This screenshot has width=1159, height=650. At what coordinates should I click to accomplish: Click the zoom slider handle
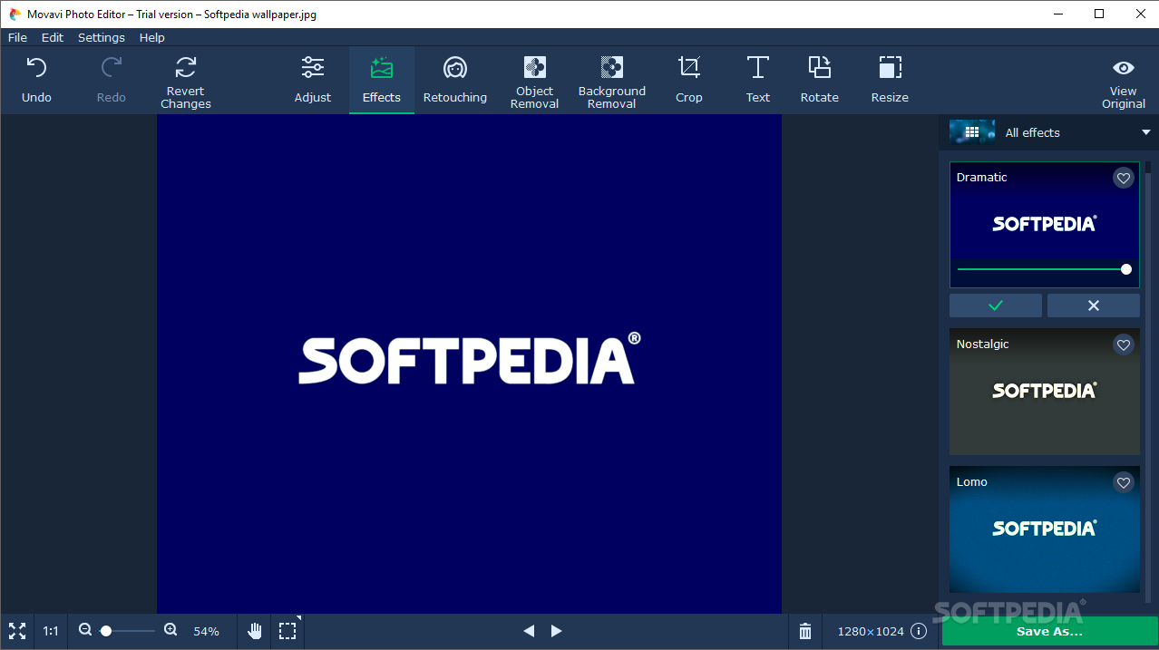point(106,630)
